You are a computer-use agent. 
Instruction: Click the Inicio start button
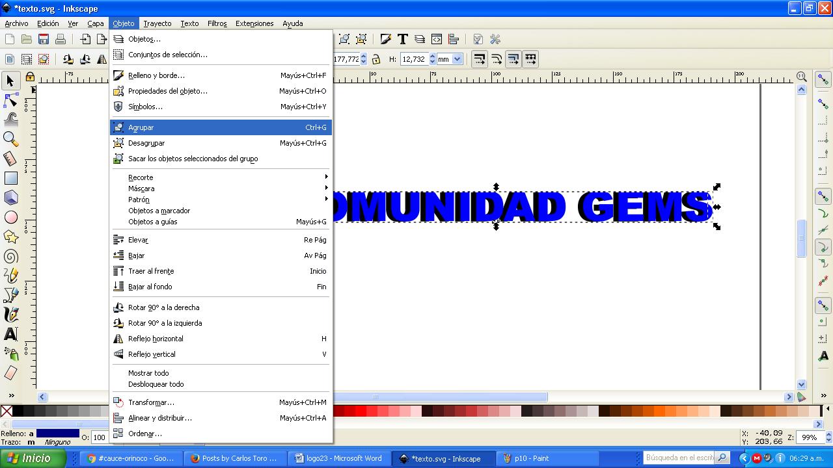click(33, 458)
